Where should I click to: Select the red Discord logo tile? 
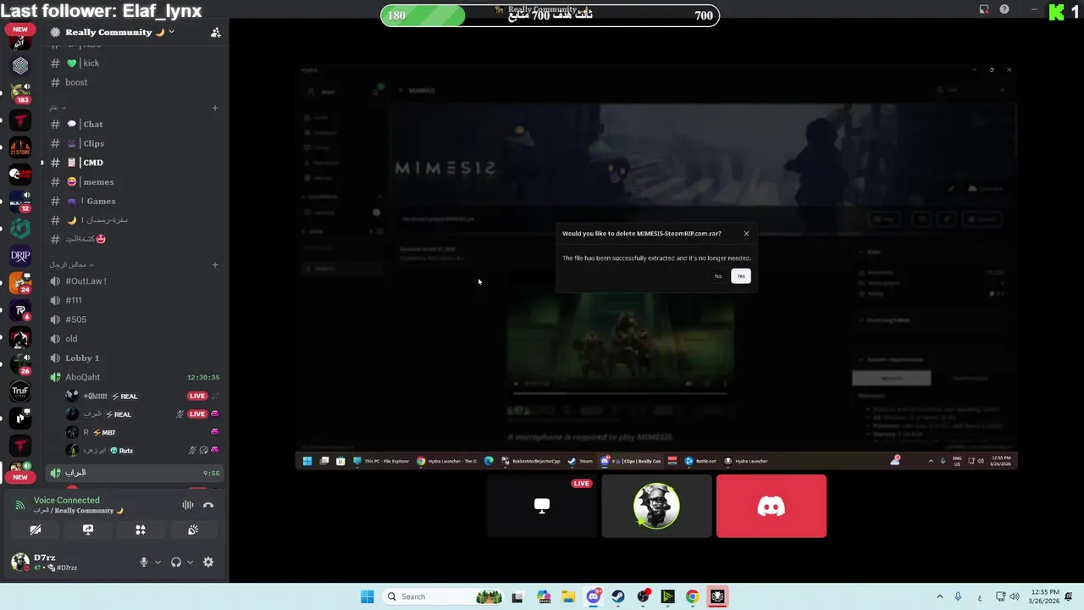click(x=772, y=506)
